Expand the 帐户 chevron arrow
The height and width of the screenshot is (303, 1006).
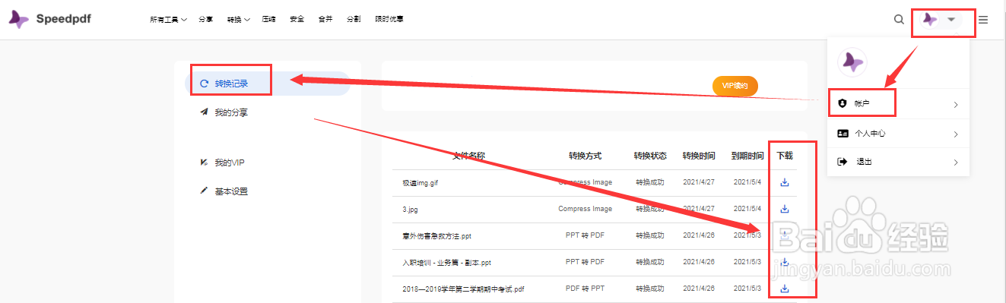click(956, 104)
